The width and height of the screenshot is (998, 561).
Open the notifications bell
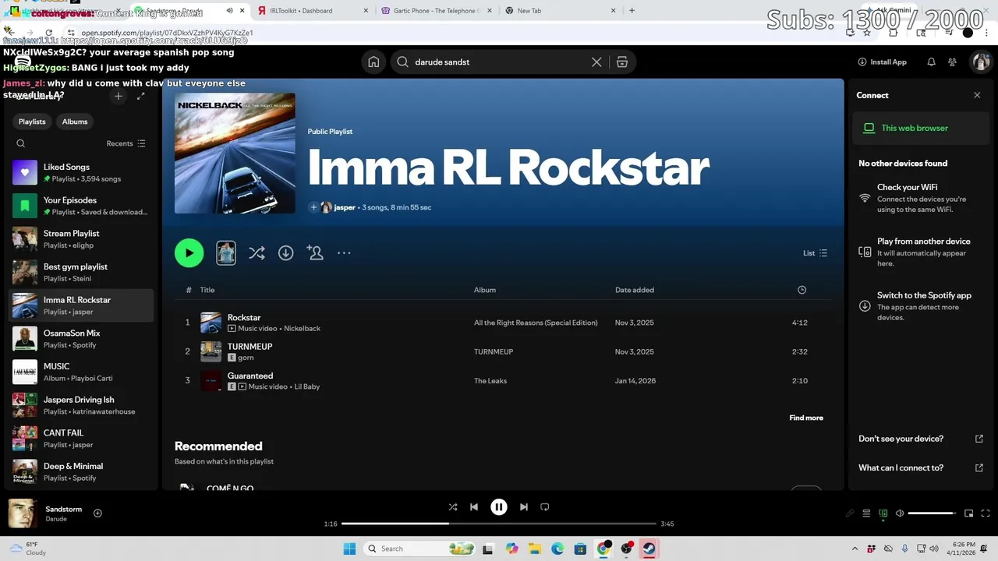point(931,62)
